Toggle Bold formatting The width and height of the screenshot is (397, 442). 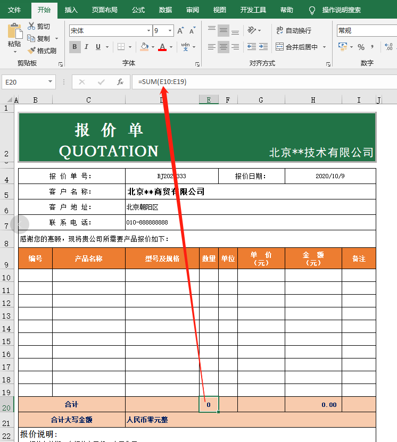pos(75,47)
